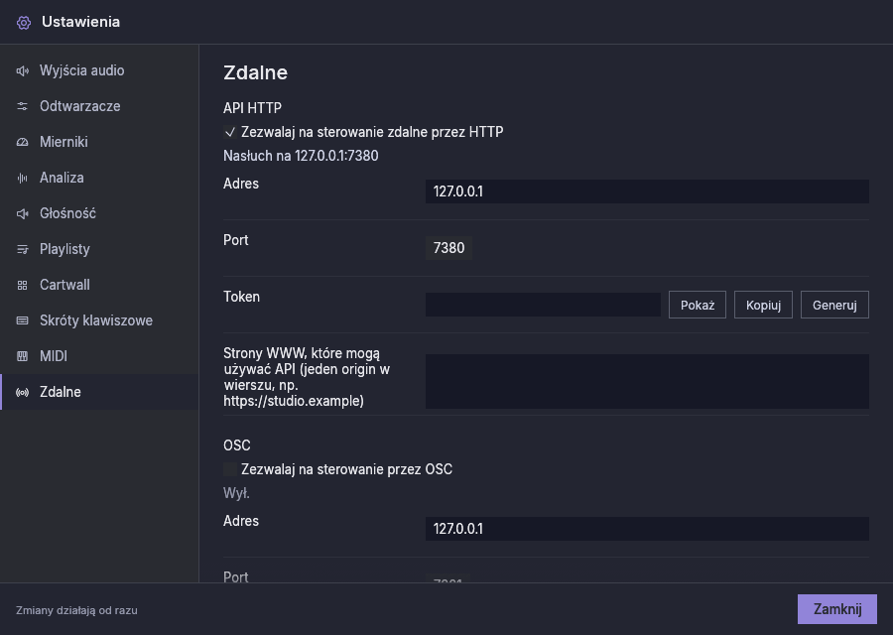Image resolution: width=893 pixels, height=635 pixels.
Task: Generate a new token with Generuj
Action: [x=834, y=305]
